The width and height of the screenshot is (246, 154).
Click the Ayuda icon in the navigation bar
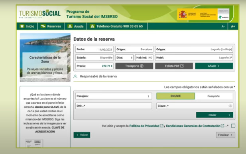[70, 26]
